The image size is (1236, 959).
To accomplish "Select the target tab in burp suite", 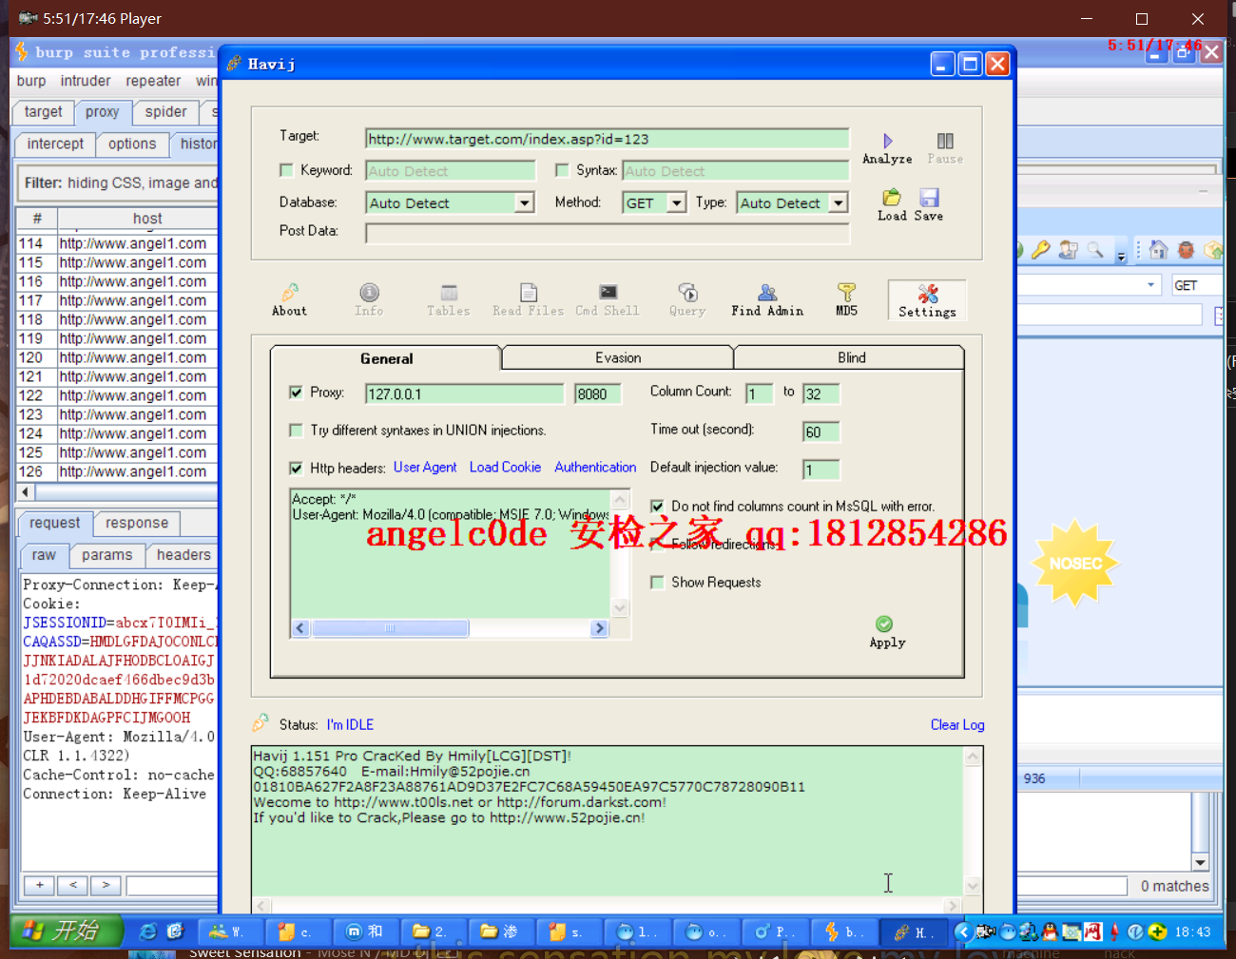I will (44, 112).
